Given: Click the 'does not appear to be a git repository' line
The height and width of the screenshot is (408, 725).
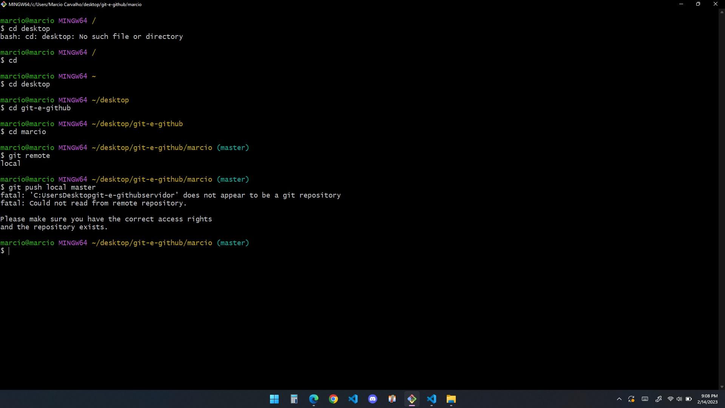Looking at the screenshot, I should [x=171, y=195].
